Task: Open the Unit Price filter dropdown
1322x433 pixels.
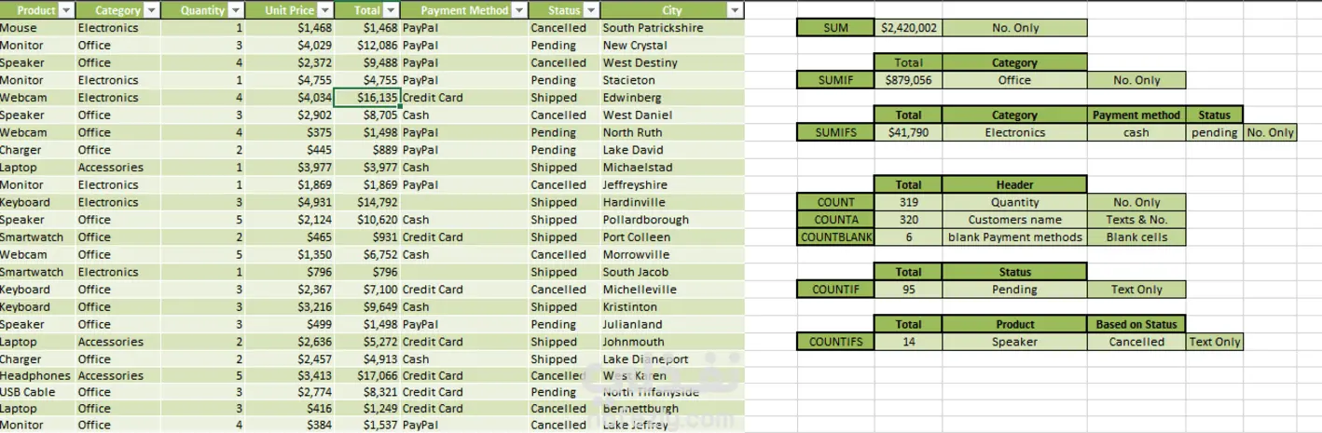Action: [324, 10]
